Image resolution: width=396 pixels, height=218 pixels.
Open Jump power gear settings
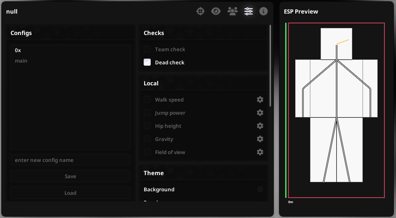[x=260, y=113]
